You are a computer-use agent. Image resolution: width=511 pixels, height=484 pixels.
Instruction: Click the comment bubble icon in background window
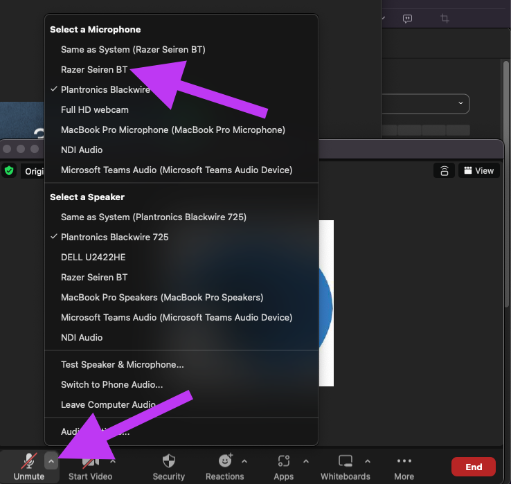tap(407, 19)
